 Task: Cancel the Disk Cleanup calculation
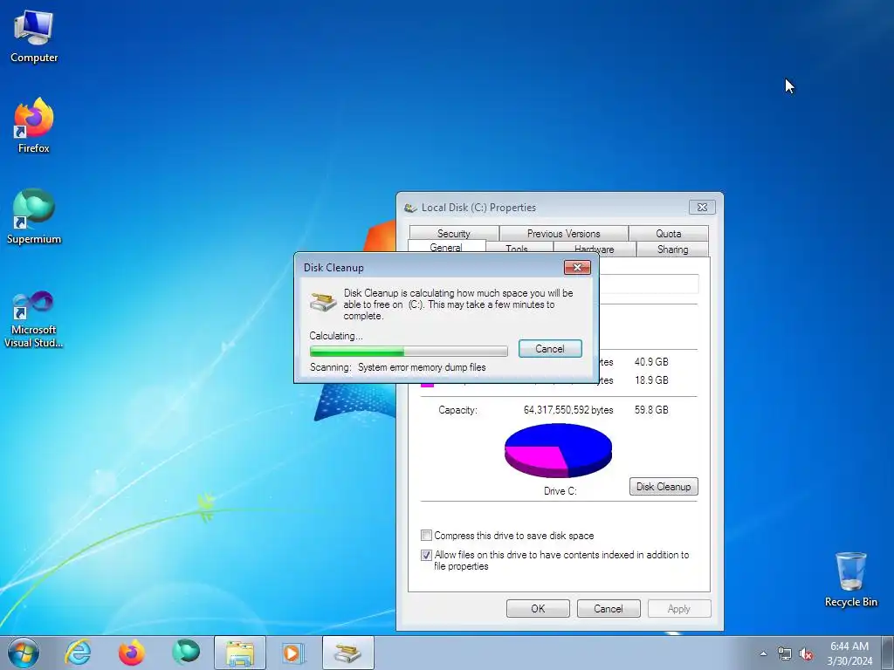tap(550, 349)
